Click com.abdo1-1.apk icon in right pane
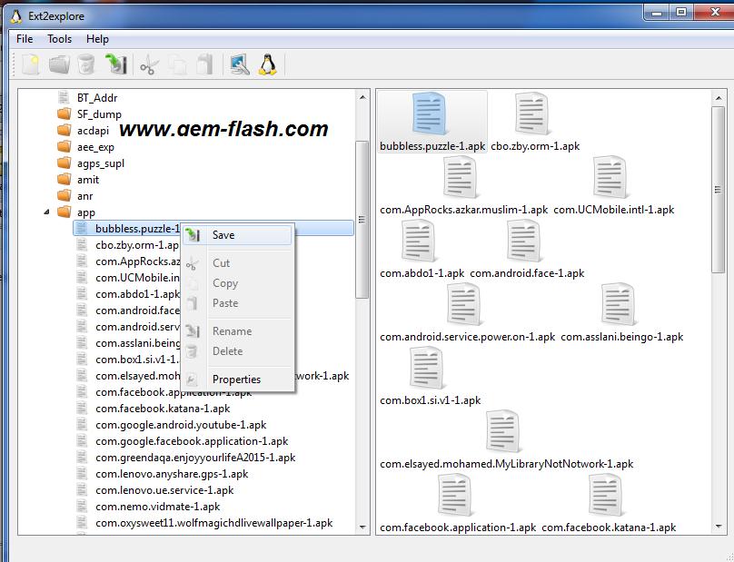 (420, 241)
